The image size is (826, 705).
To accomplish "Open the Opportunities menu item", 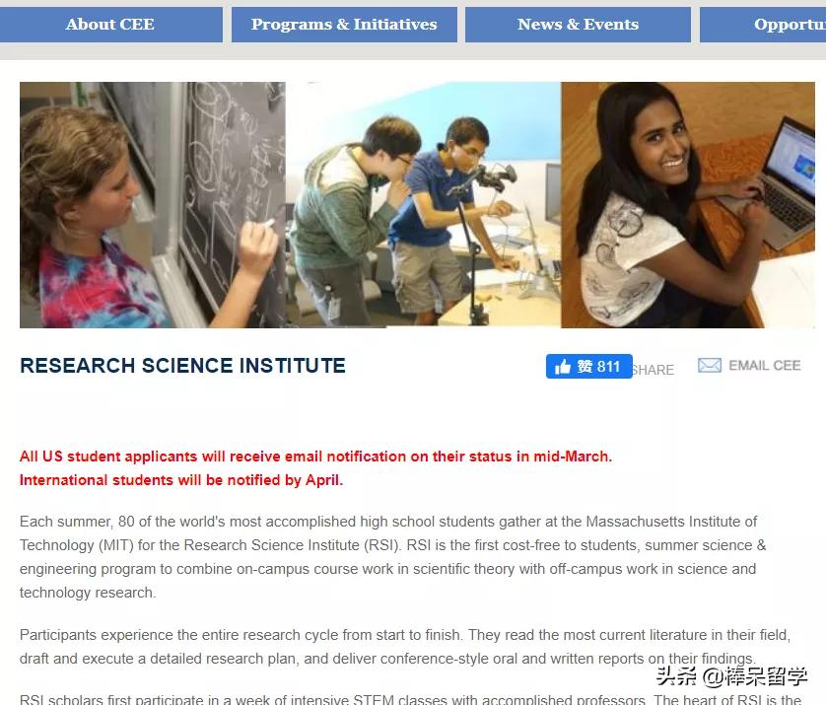I will [763, 25].
